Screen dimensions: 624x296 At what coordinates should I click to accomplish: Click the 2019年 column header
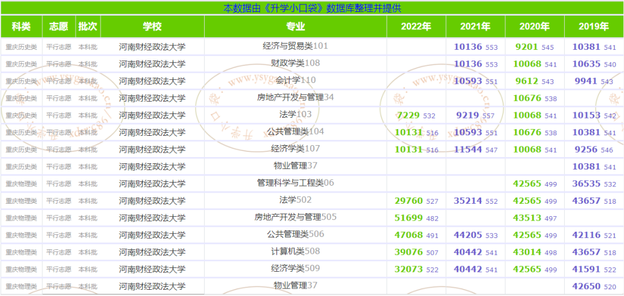(x=594, y=27)
